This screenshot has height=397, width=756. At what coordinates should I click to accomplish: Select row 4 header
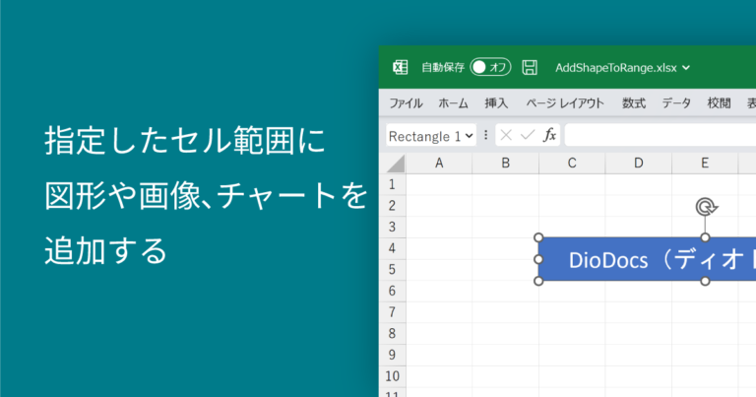point(392,248)
